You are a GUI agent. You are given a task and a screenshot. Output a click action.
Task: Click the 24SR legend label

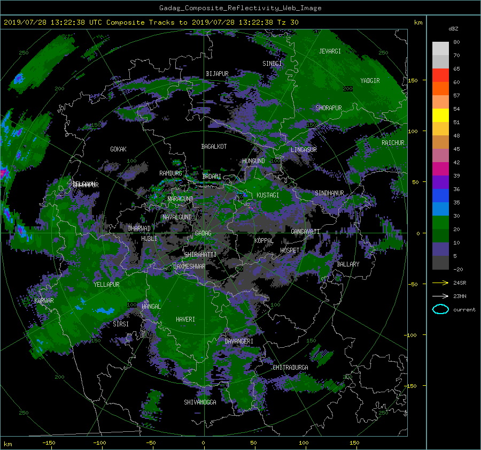(460, 283)
